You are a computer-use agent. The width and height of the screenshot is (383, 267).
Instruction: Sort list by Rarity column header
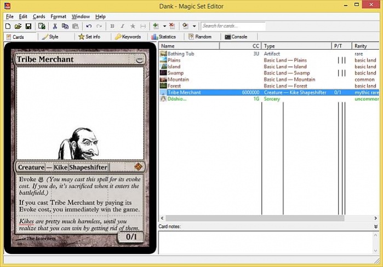click(x=365, y=46)
